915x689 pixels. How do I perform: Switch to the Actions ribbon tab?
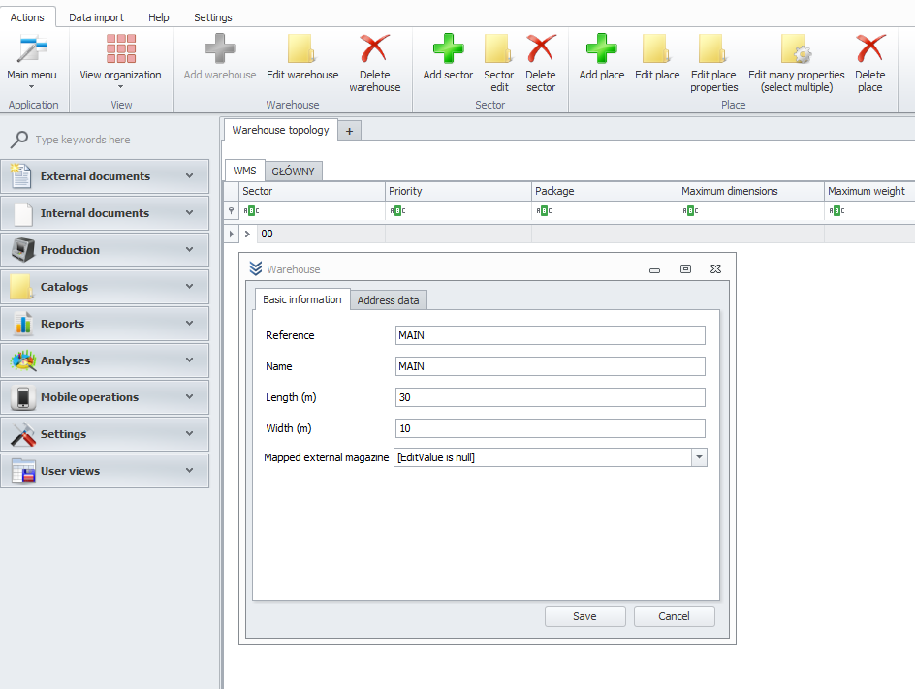27,17
